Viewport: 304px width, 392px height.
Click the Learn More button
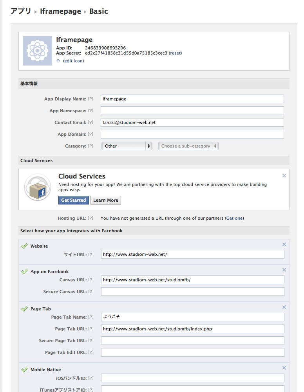coord(106,200)
